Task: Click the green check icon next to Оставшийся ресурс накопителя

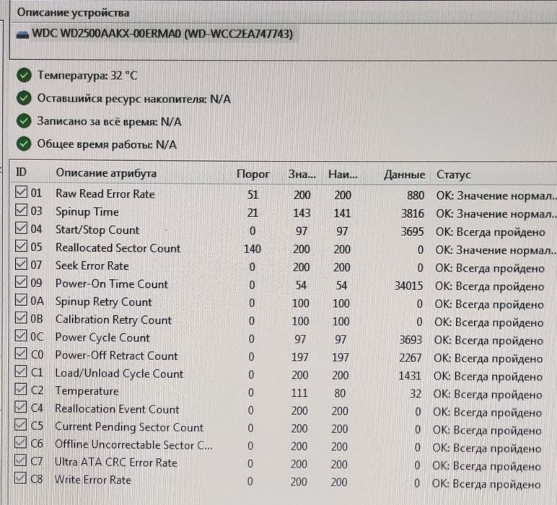Action: [24, 98]
